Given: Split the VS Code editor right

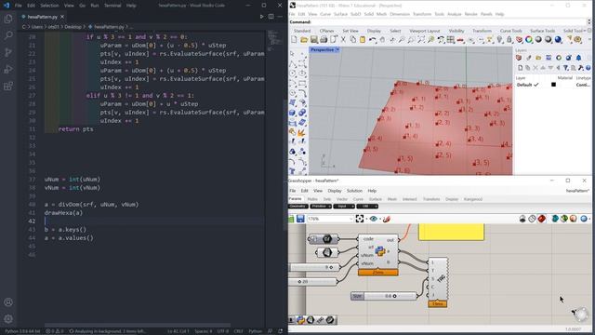Looking at the screenshot, I should point(271,17).
